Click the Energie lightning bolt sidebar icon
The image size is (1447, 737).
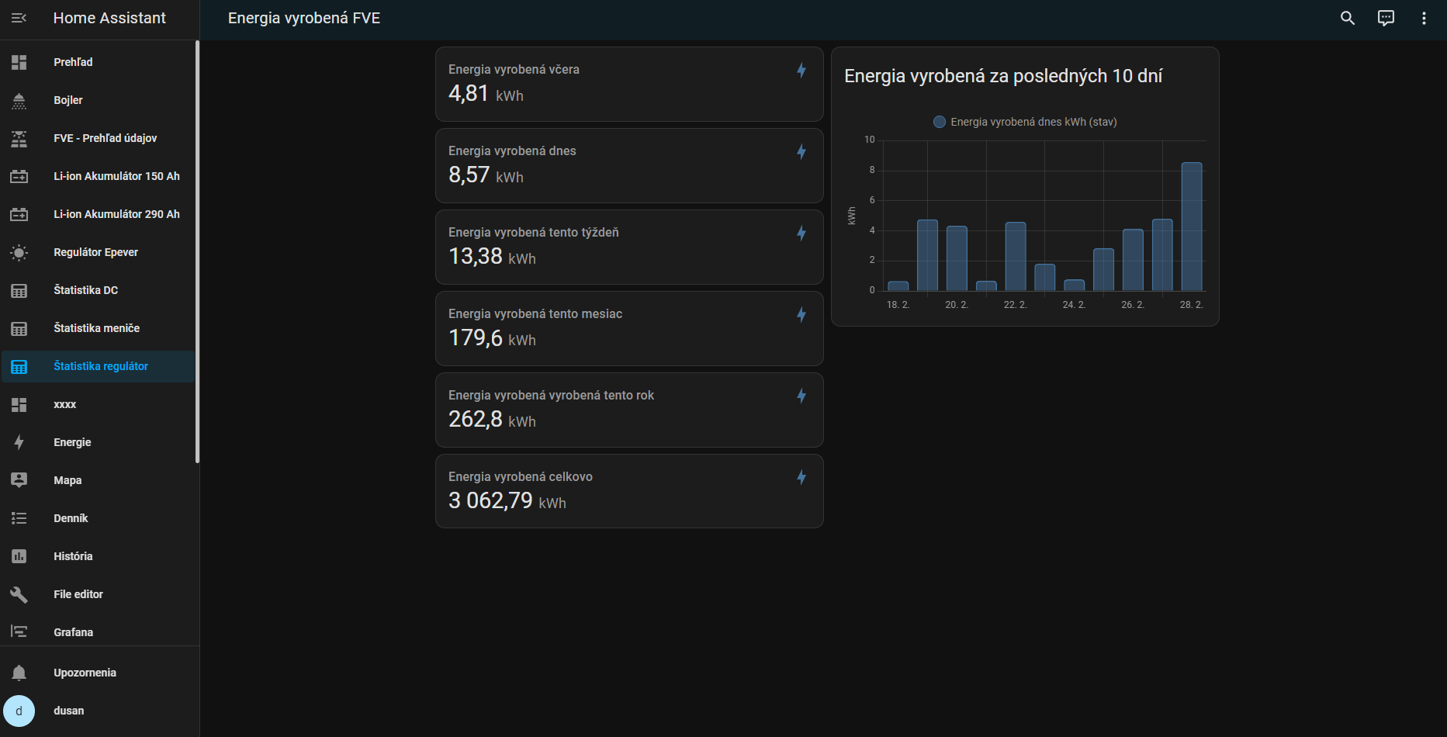(19, 442)
